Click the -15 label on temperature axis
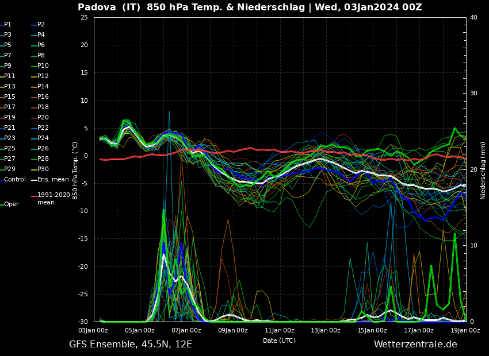The height and width of the screenshot is (356, 489). pyautogui.click(x=83, y=239)
